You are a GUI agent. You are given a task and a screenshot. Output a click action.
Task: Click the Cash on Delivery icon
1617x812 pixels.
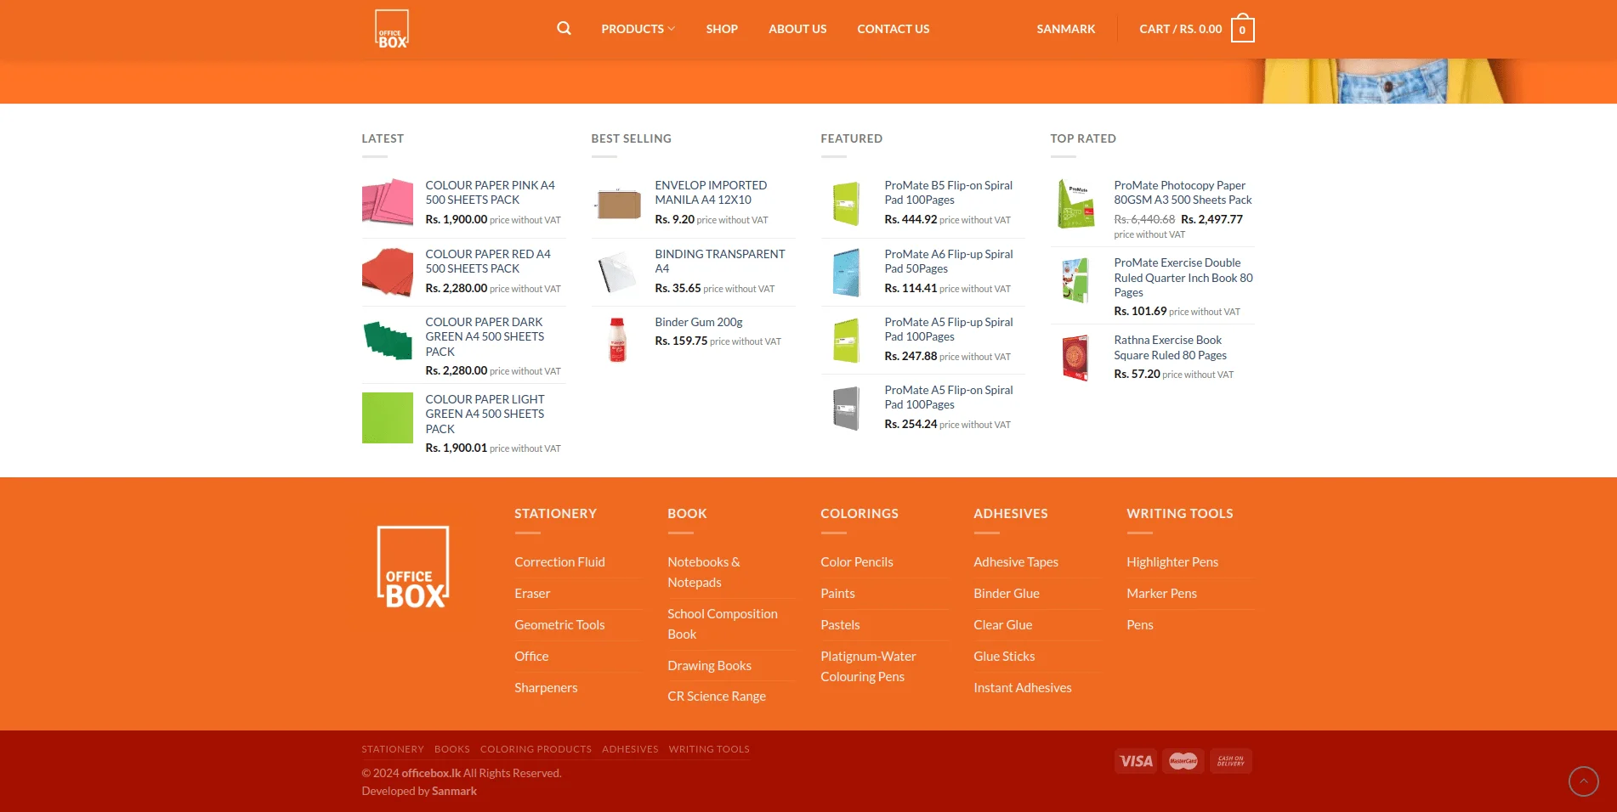[1230, 761]
